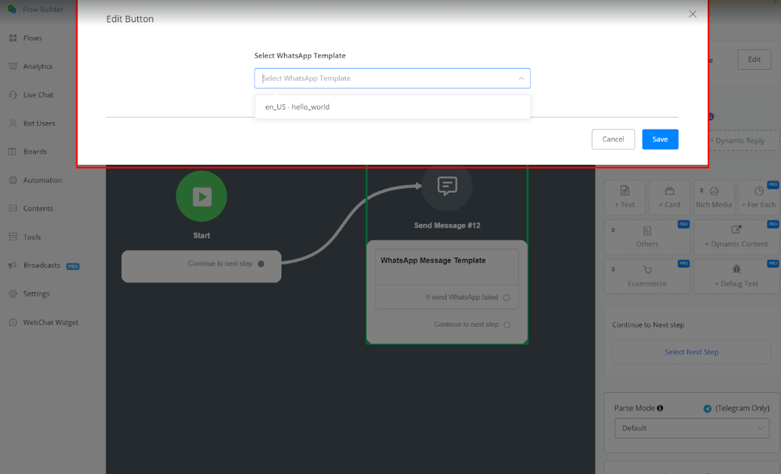781x474 pixels.
Task: Click the Broadcasts megaphone icon
Action: [x=13, y=265]
